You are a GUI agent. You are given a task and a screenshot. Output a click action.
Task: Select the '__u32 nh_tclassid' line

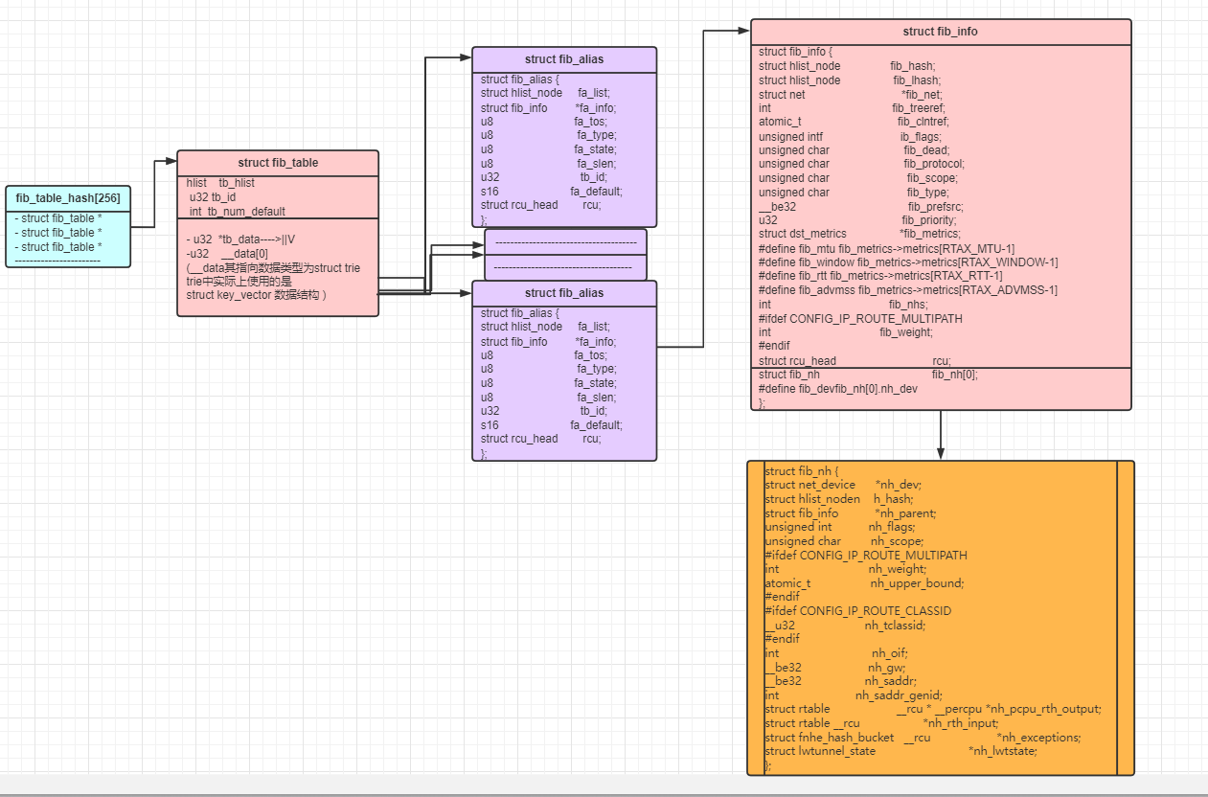pos(845,625)
